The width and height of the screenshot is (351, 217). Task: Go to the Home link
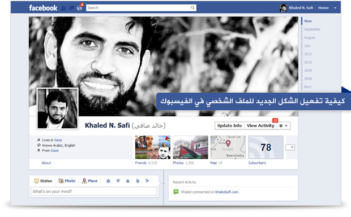point(323,8)
